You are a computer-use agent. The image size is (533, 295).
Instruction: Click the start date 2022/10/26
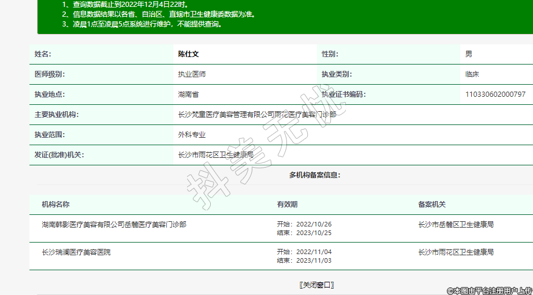(313, 225)
